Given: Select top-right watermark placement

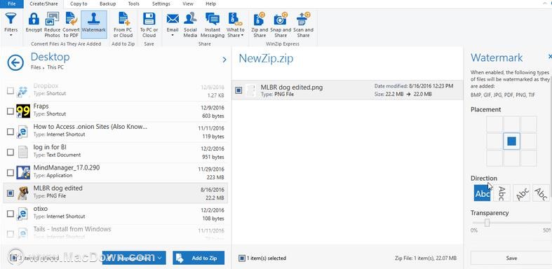Looking at the screenshot, I should point(528,124).
